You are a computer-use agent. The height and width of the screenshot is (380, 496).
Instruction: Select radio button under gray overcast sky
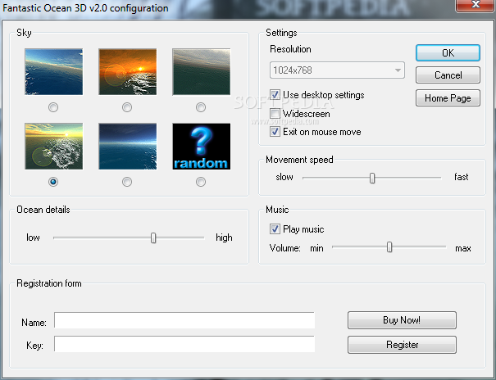point(201,107)
